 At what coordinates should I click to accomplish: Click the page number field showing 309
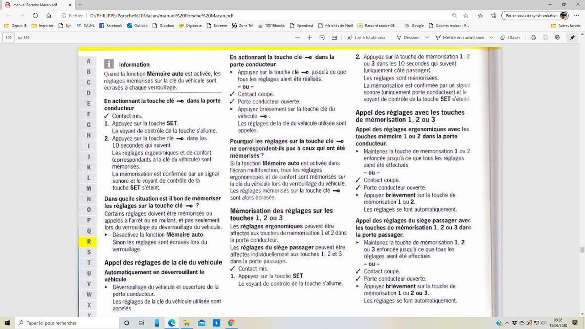9,37
